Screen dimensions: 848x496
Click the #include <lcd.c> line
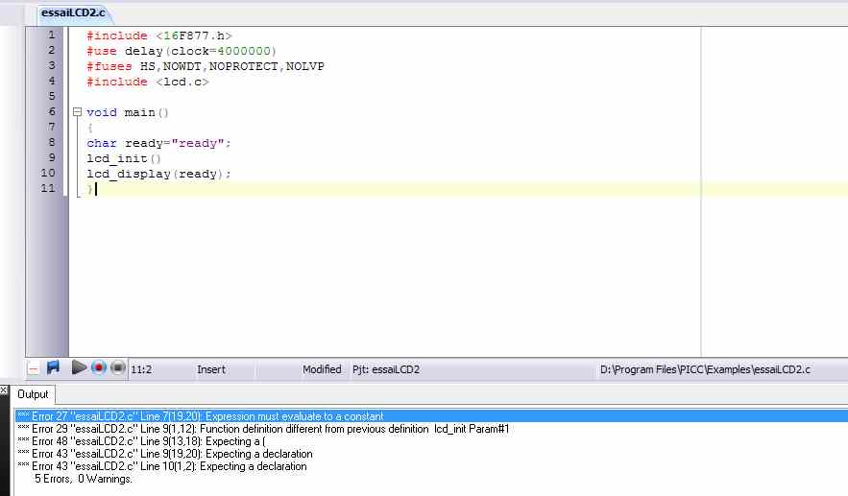tap(148, 82)
